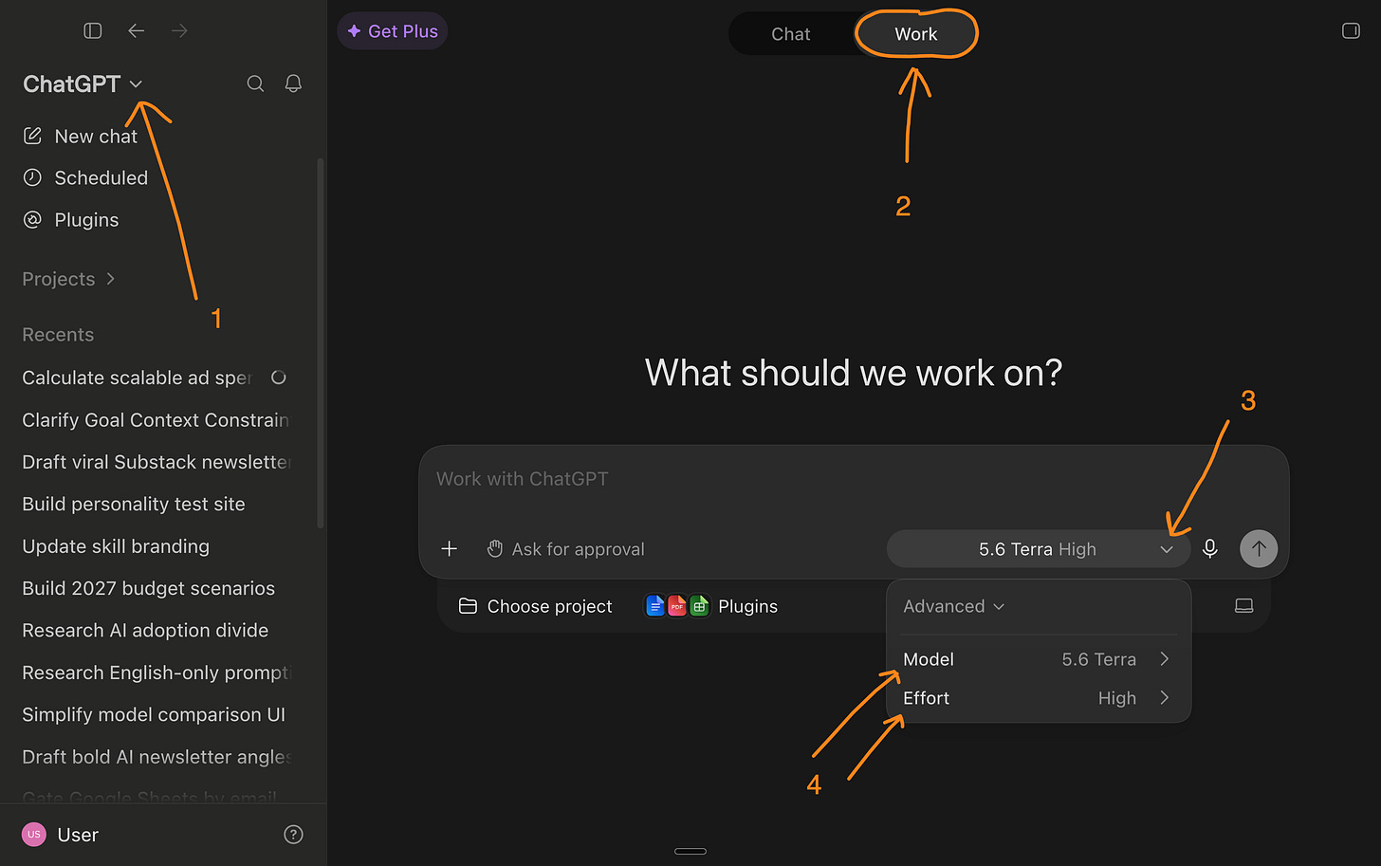Expand the Projects section
Screen dimensions: 1381x866
click(68, 279)
